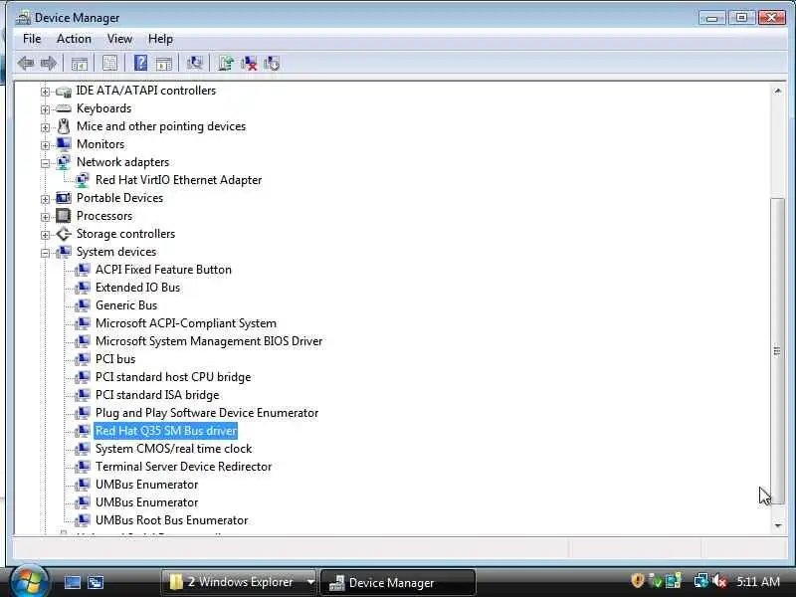This screenshot has width=796, height=597.
Task: Expand the Monitors node
Action: tap(45, 145)
